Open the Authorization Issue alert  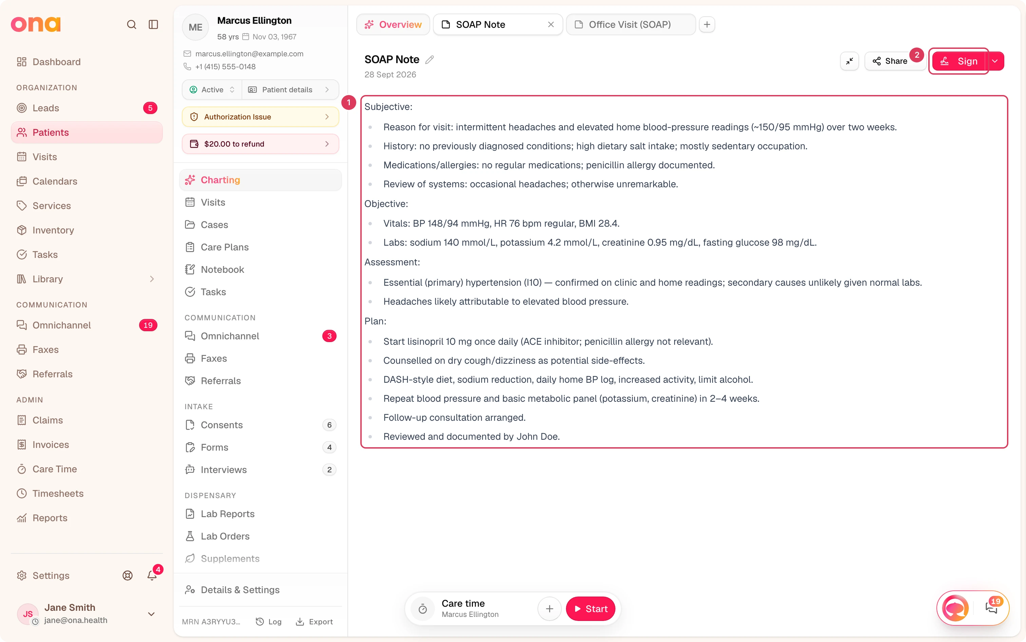click(x=260, y=117)
